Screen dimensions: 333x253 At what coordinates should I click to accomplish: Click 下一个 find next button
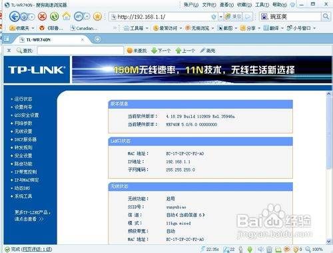coord(161,51)
